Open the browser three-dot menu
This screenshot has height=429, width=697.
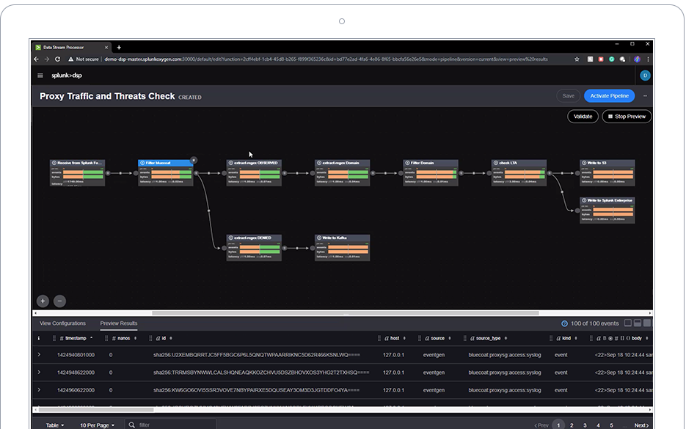[x=648, y=59]
